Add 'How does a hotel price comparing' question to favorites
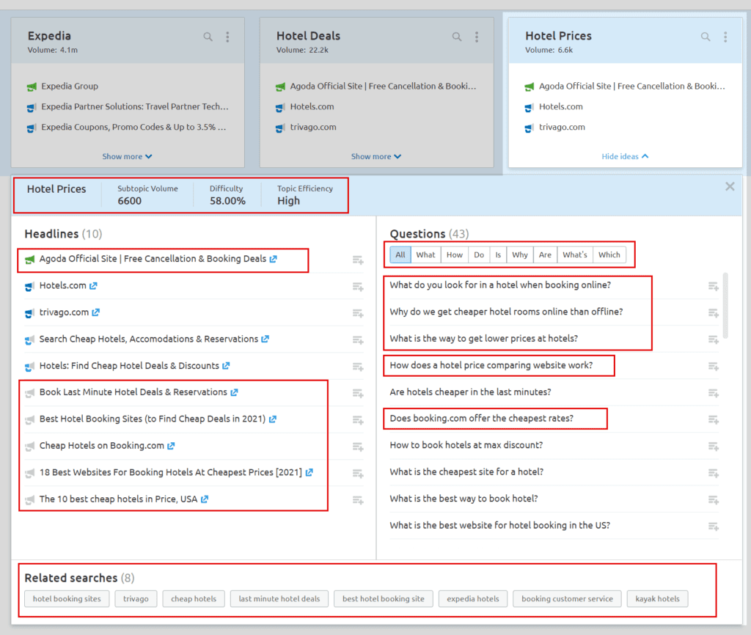The height and width of the screenshot is (635, 751). pyautogui.click(x=713, y=367)
